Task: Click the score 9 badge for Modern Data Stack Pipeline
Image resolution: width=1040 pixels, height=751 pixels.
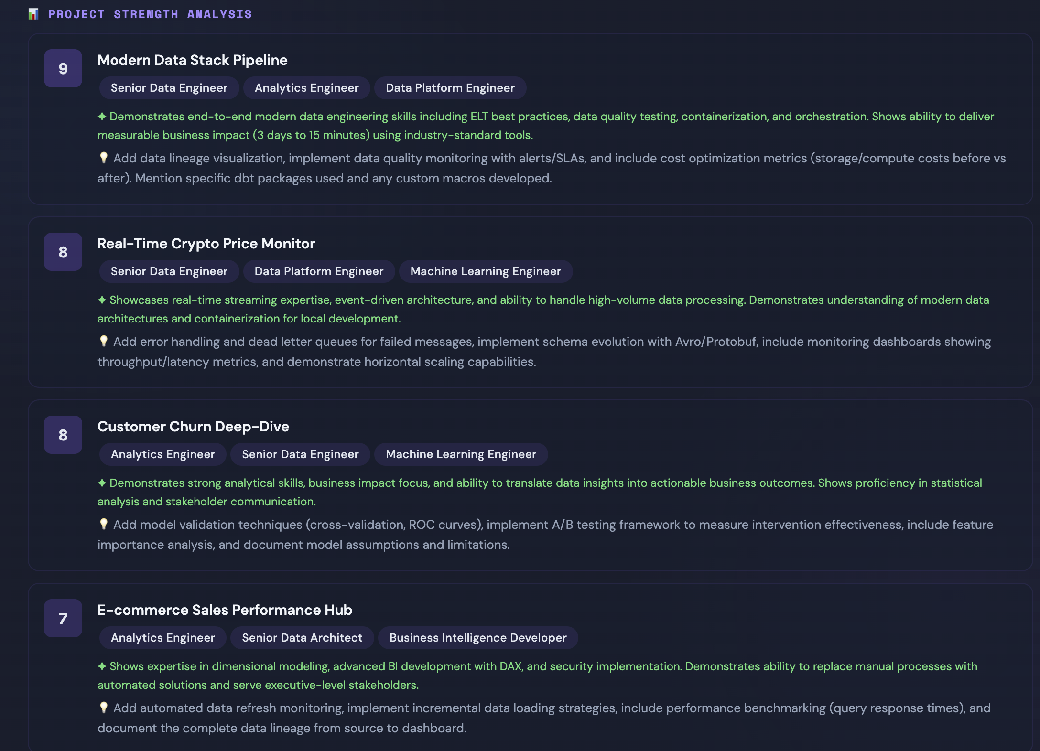Action: (x=63, y=69)
